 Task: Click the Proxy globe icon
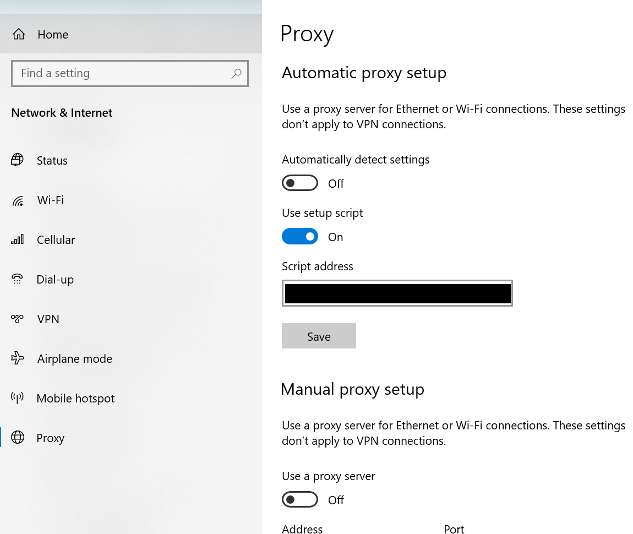pos(18,438)
